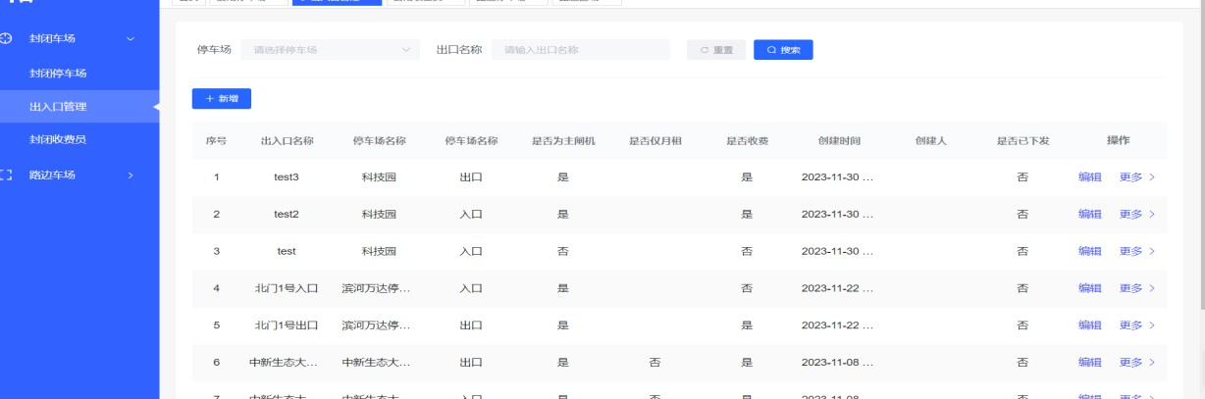Open 封闭收费员 in the sidebar
1205x399 pixels.
(58, 139)
